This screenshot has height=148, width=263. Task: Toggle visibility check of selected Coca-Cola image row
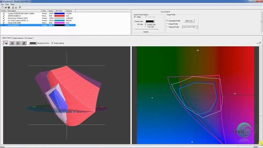click(4, 25)
